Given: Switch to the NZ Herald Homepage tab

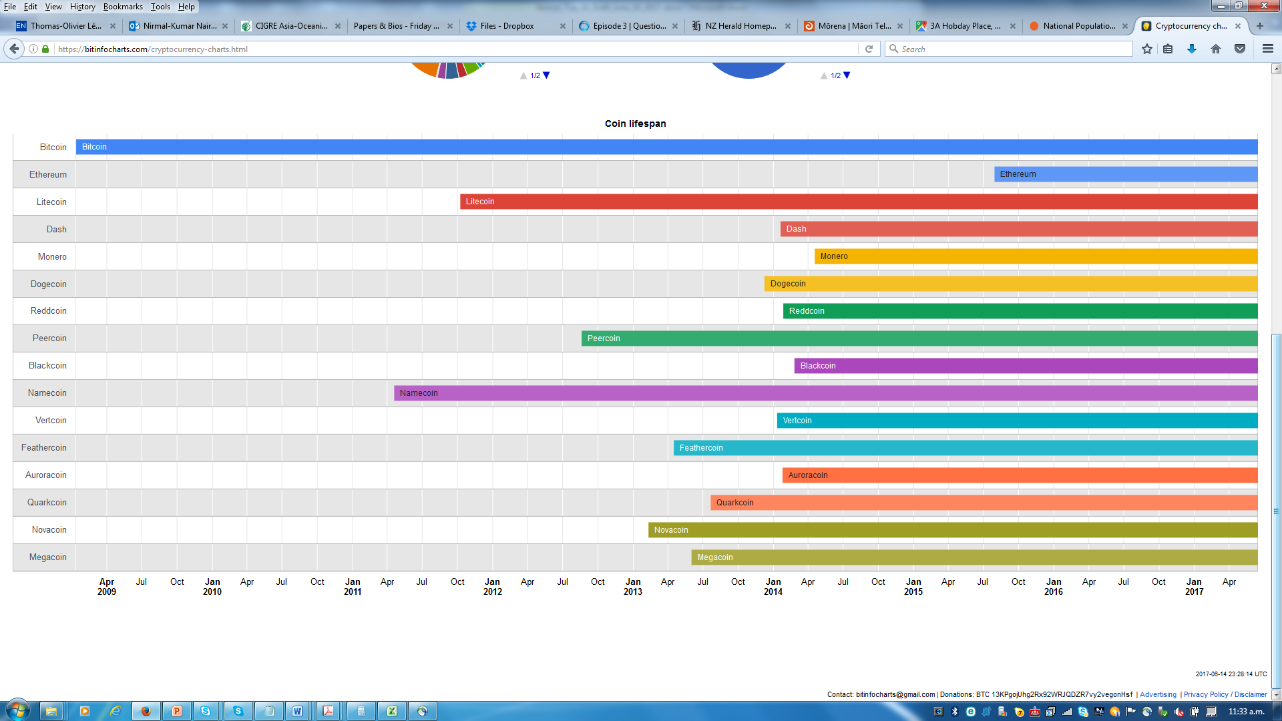Looking at the screenshot, I should click(740, 26).
